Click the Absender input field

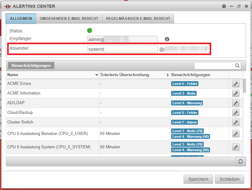tap(122, 49)
